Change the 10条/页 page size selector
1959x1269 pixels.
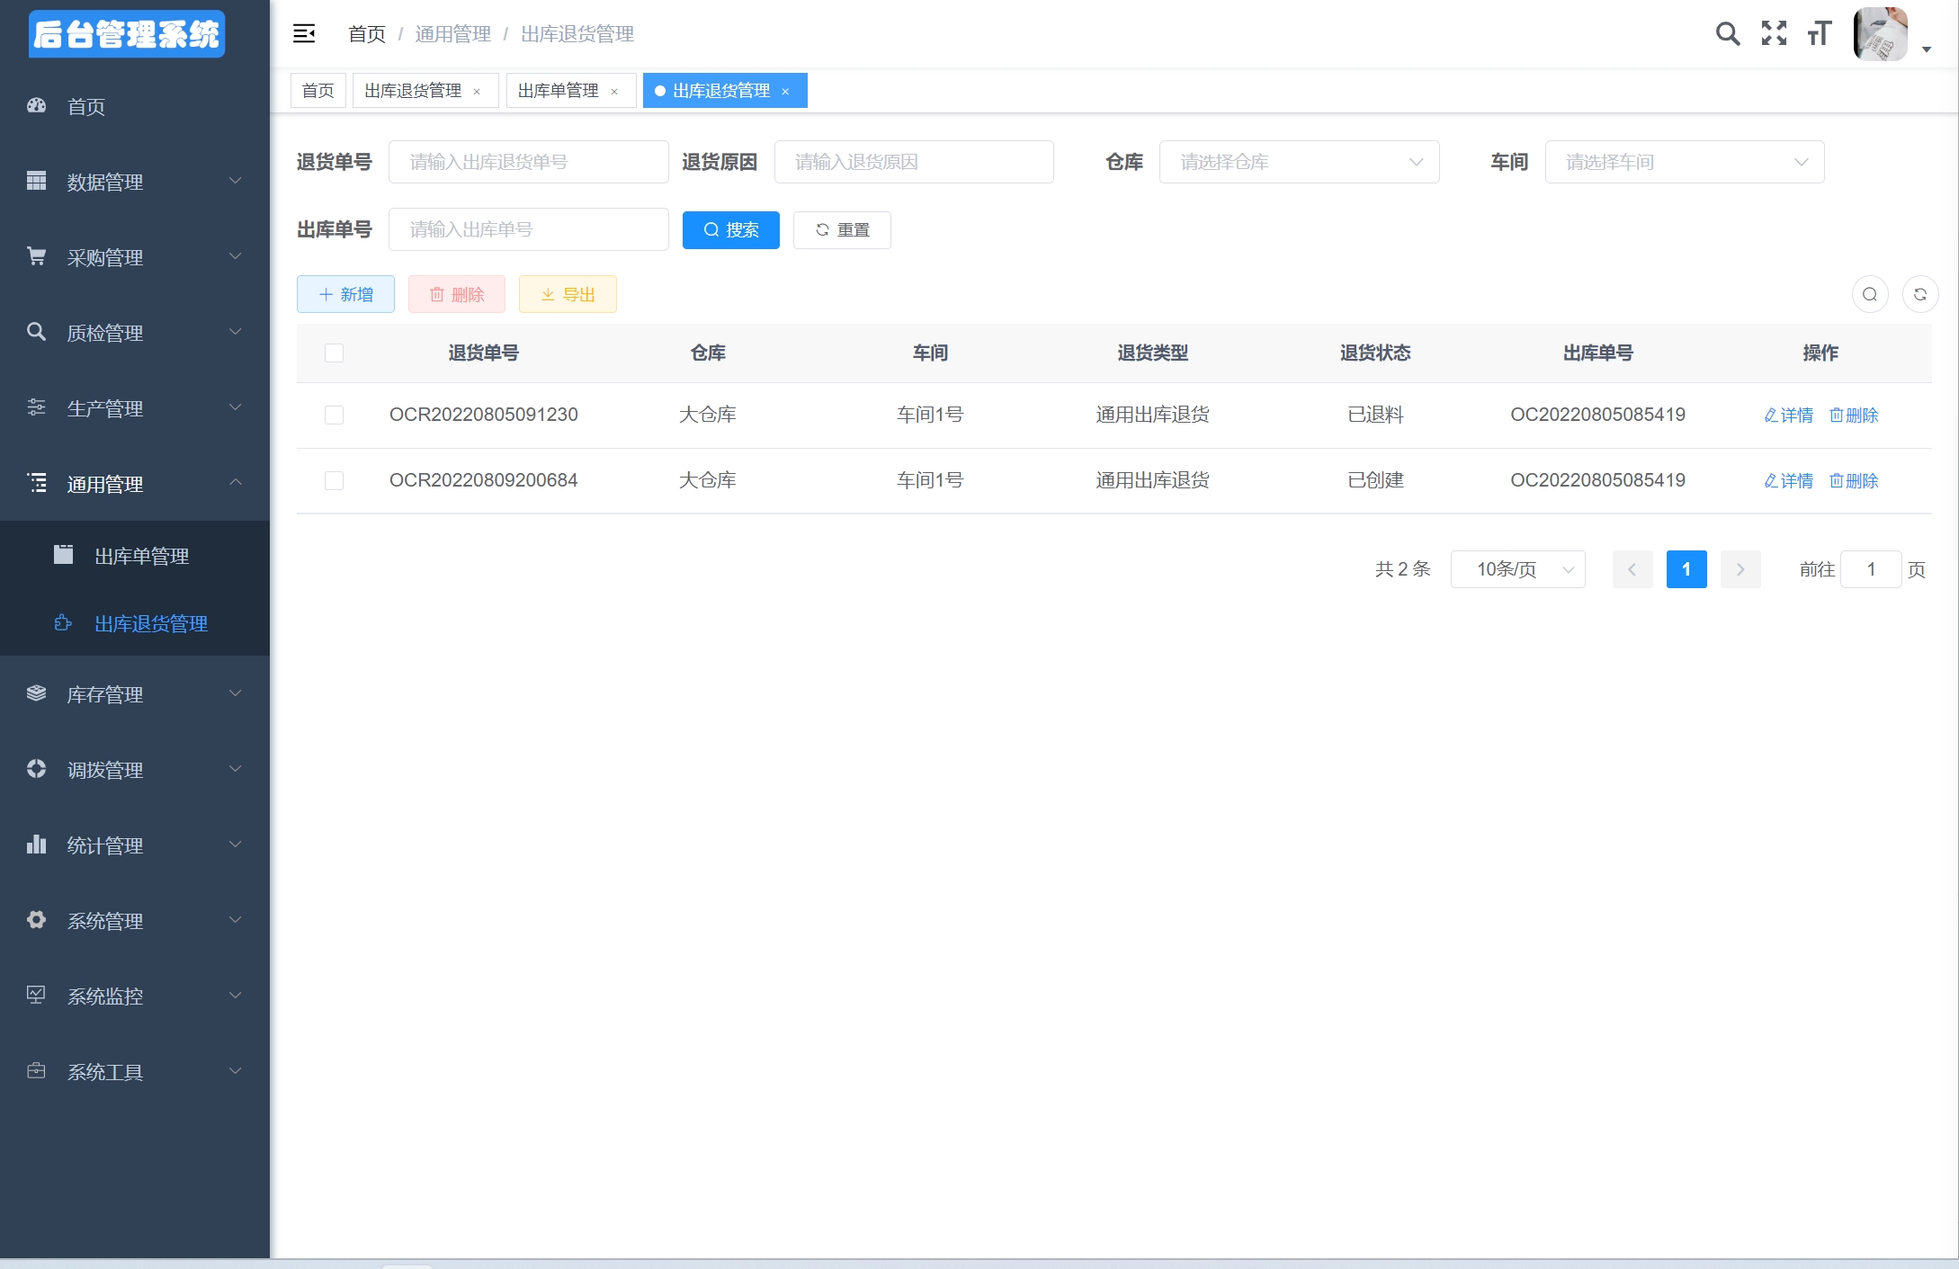[1517, 569]
